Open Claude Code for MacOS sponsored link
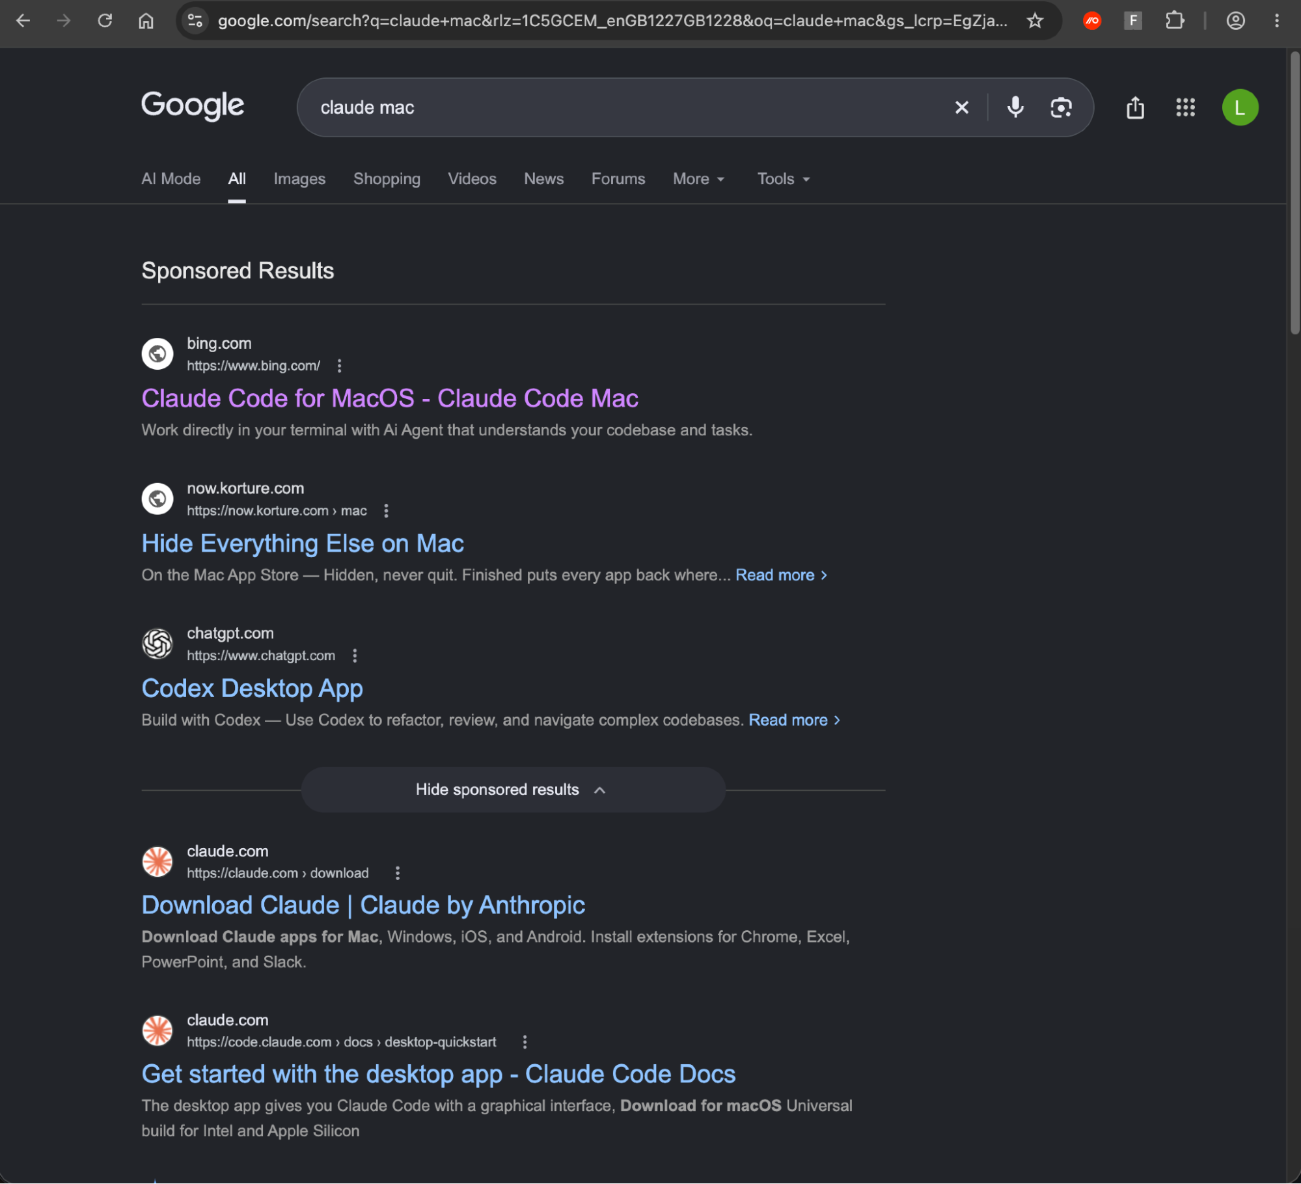 tap(390, 398)
